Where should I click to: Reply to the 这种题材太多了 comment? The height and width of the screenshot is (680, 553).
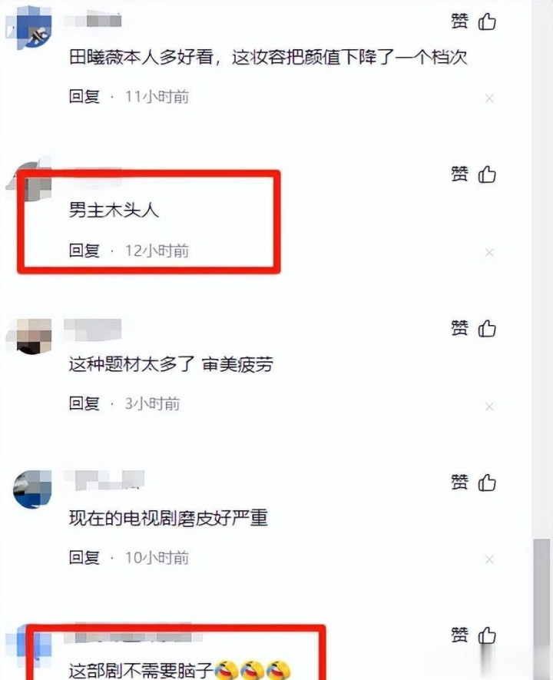(84, 403)
